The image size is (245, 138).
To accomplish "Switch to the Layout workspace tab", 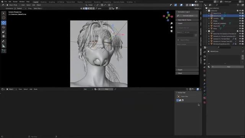I will (36, 2).
